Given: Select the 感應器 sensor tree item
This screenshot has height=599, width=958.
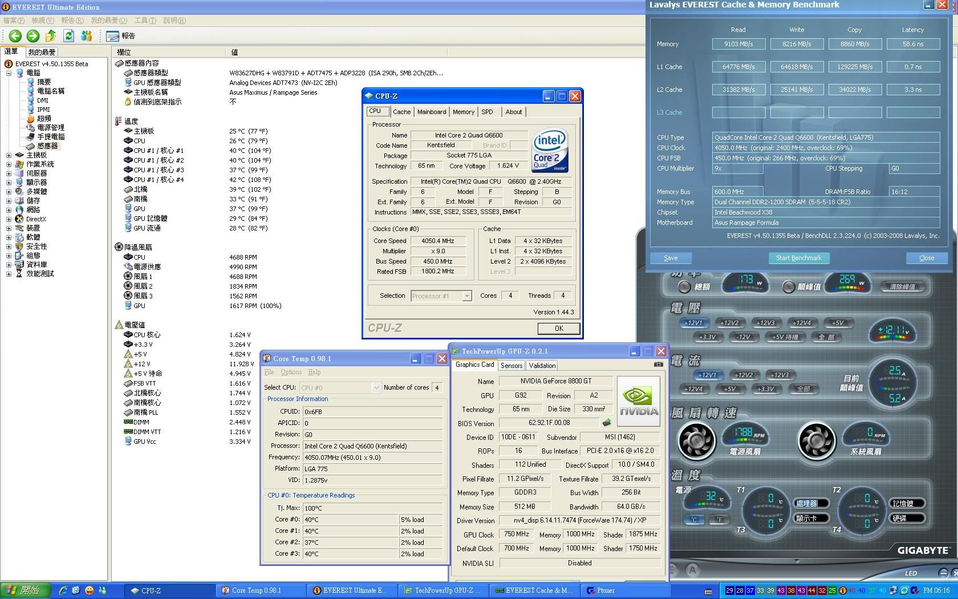Looking at the screenshot, I should pos(42,146).
